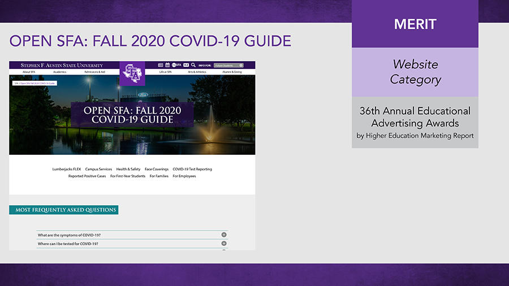Screen dimensions: 509x286
Task: Click the Reported Positive Cases link
Action: point(87,176)
